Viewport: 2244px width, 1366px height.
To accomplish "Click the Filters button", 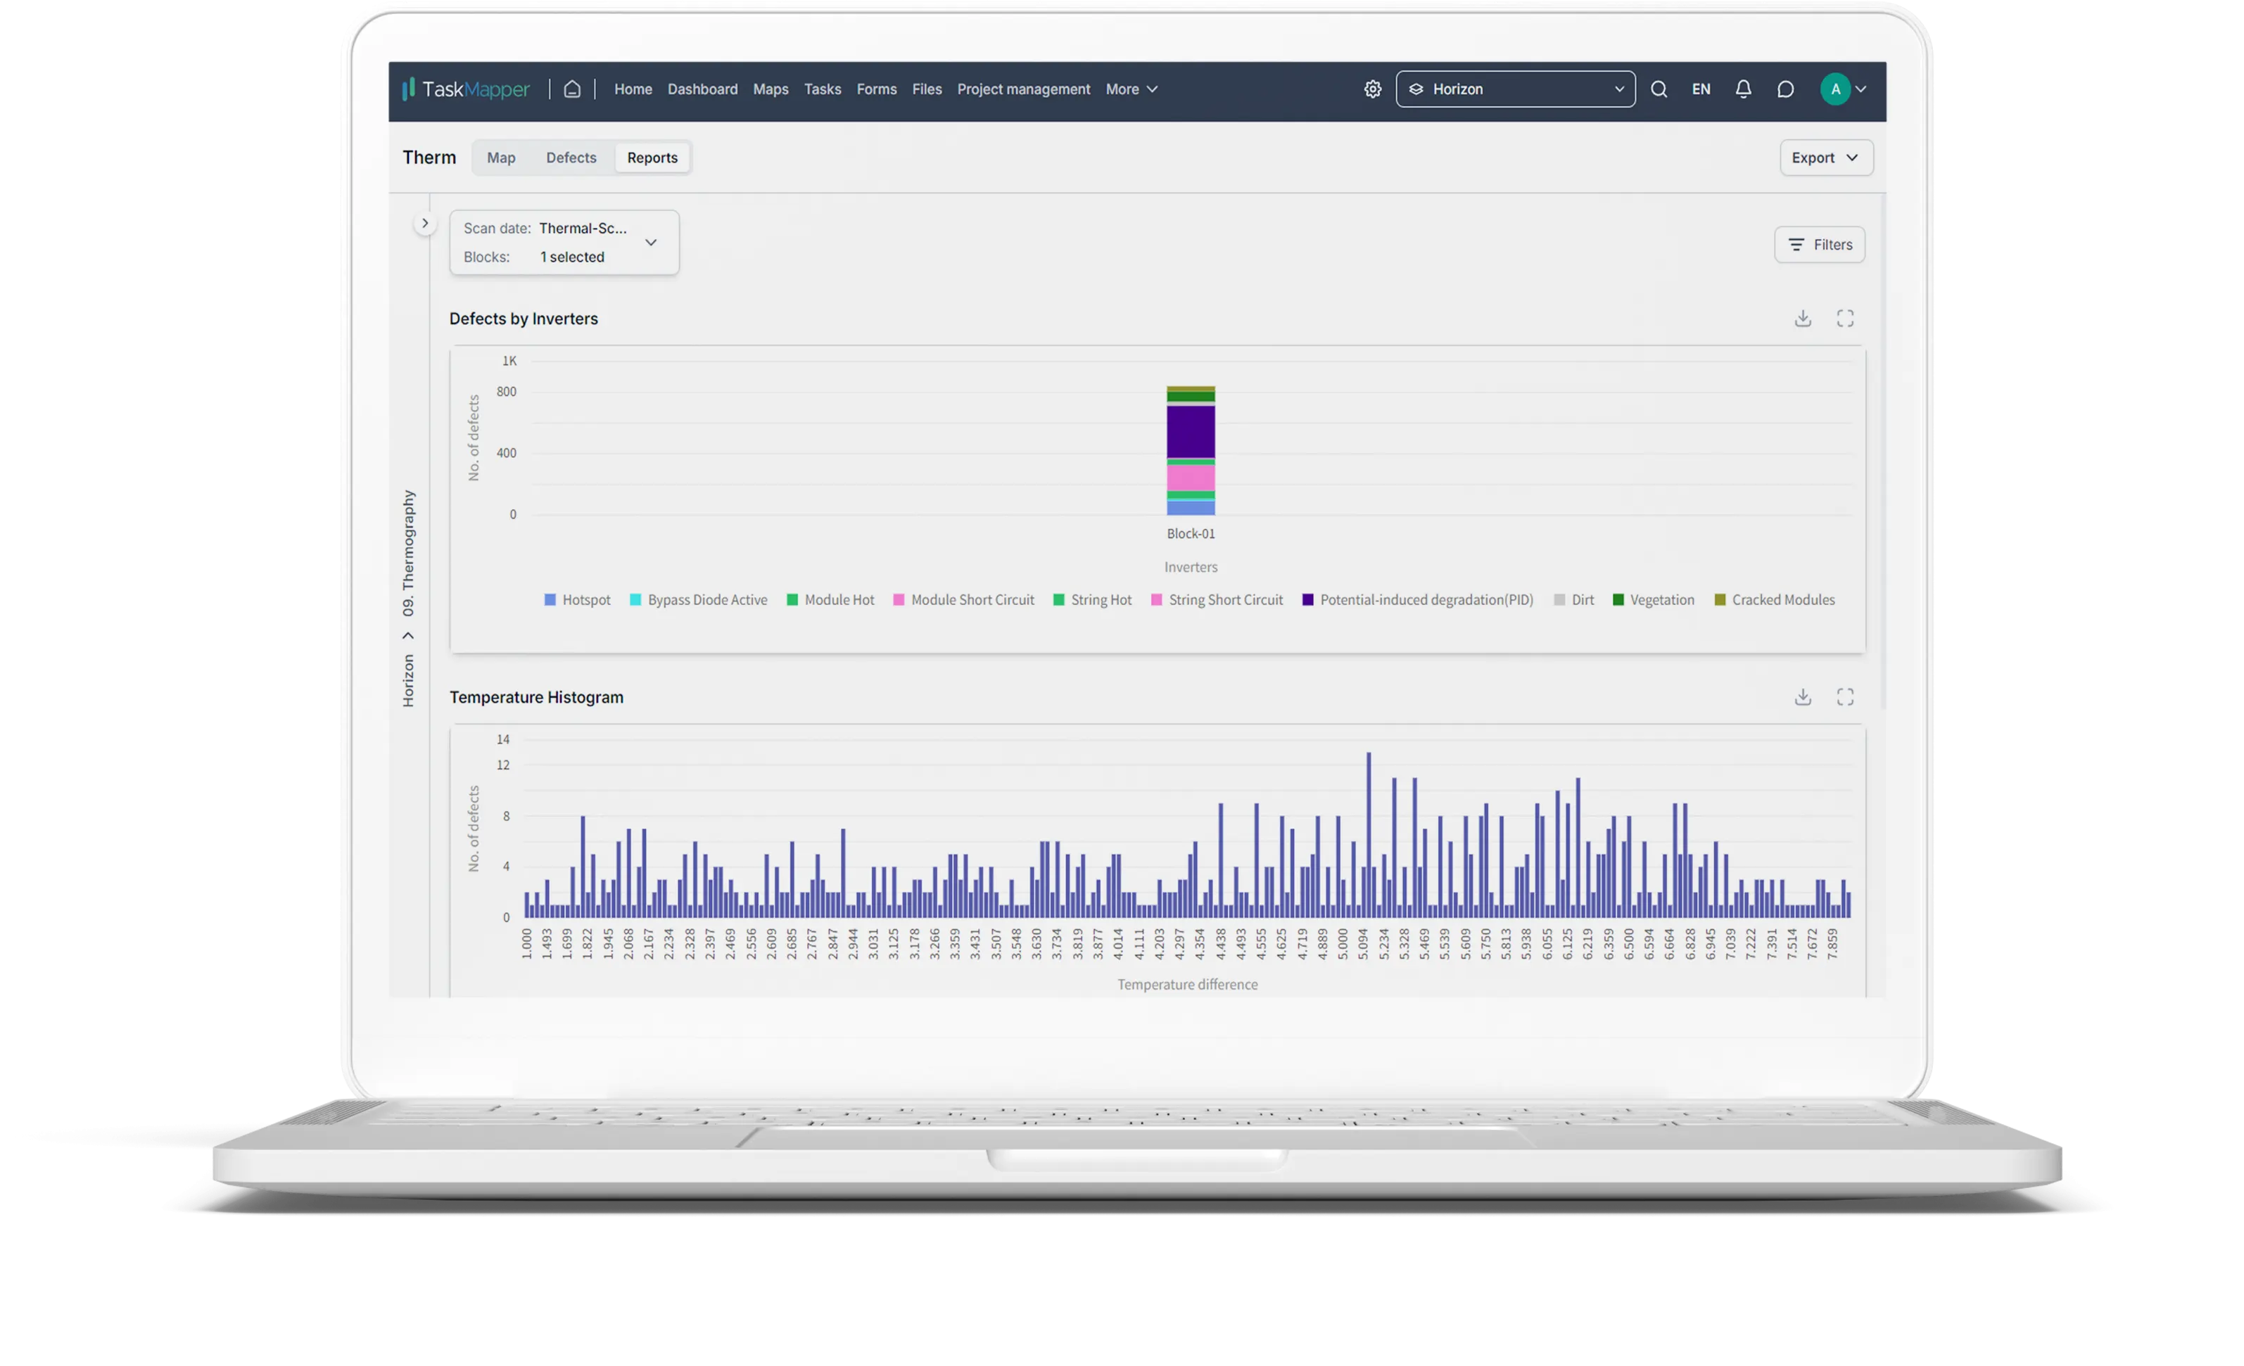I will click(x=1819, y=245).
